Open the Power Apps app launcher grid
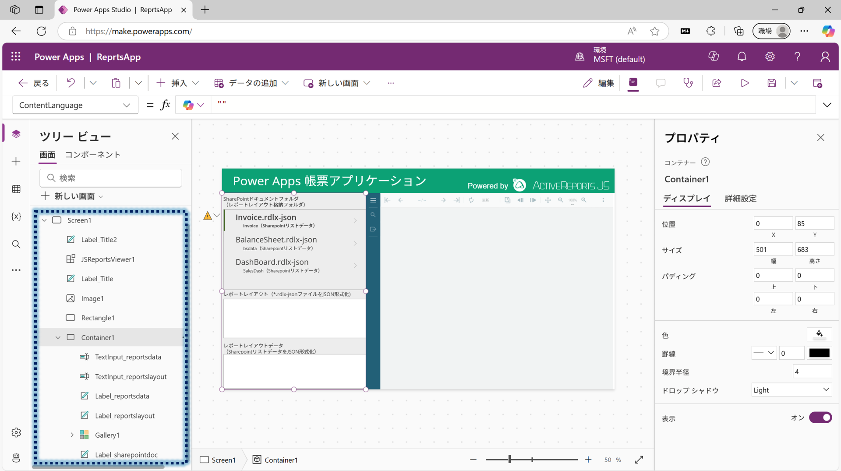841x471 pixels. point(16,57)
